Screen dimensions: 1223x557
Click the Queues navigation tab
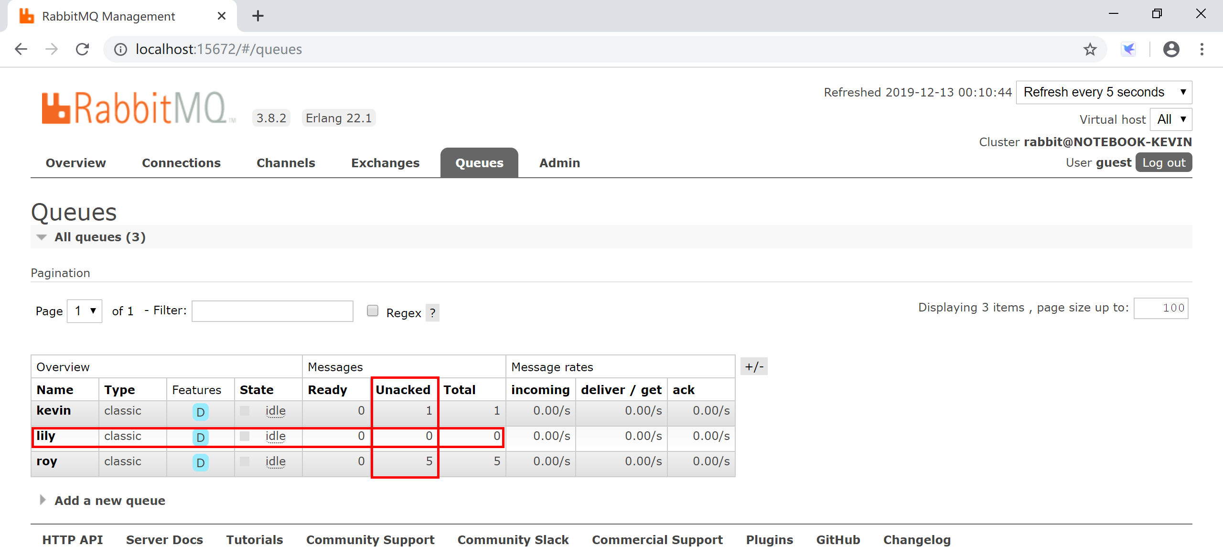point(479,162)
